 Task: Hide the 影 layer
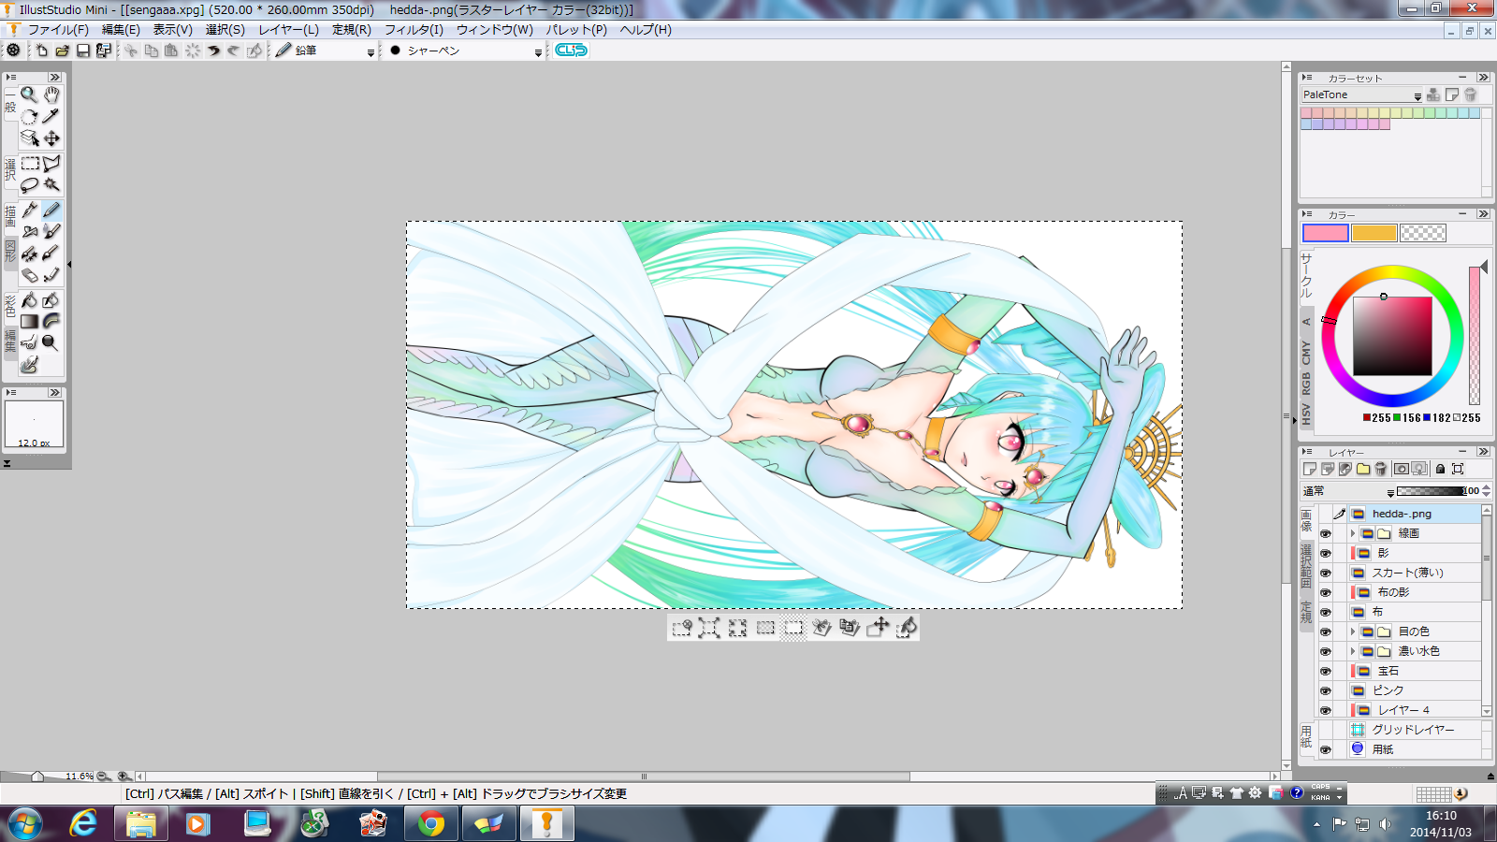pyautogui.click(x=1325, y=553)
